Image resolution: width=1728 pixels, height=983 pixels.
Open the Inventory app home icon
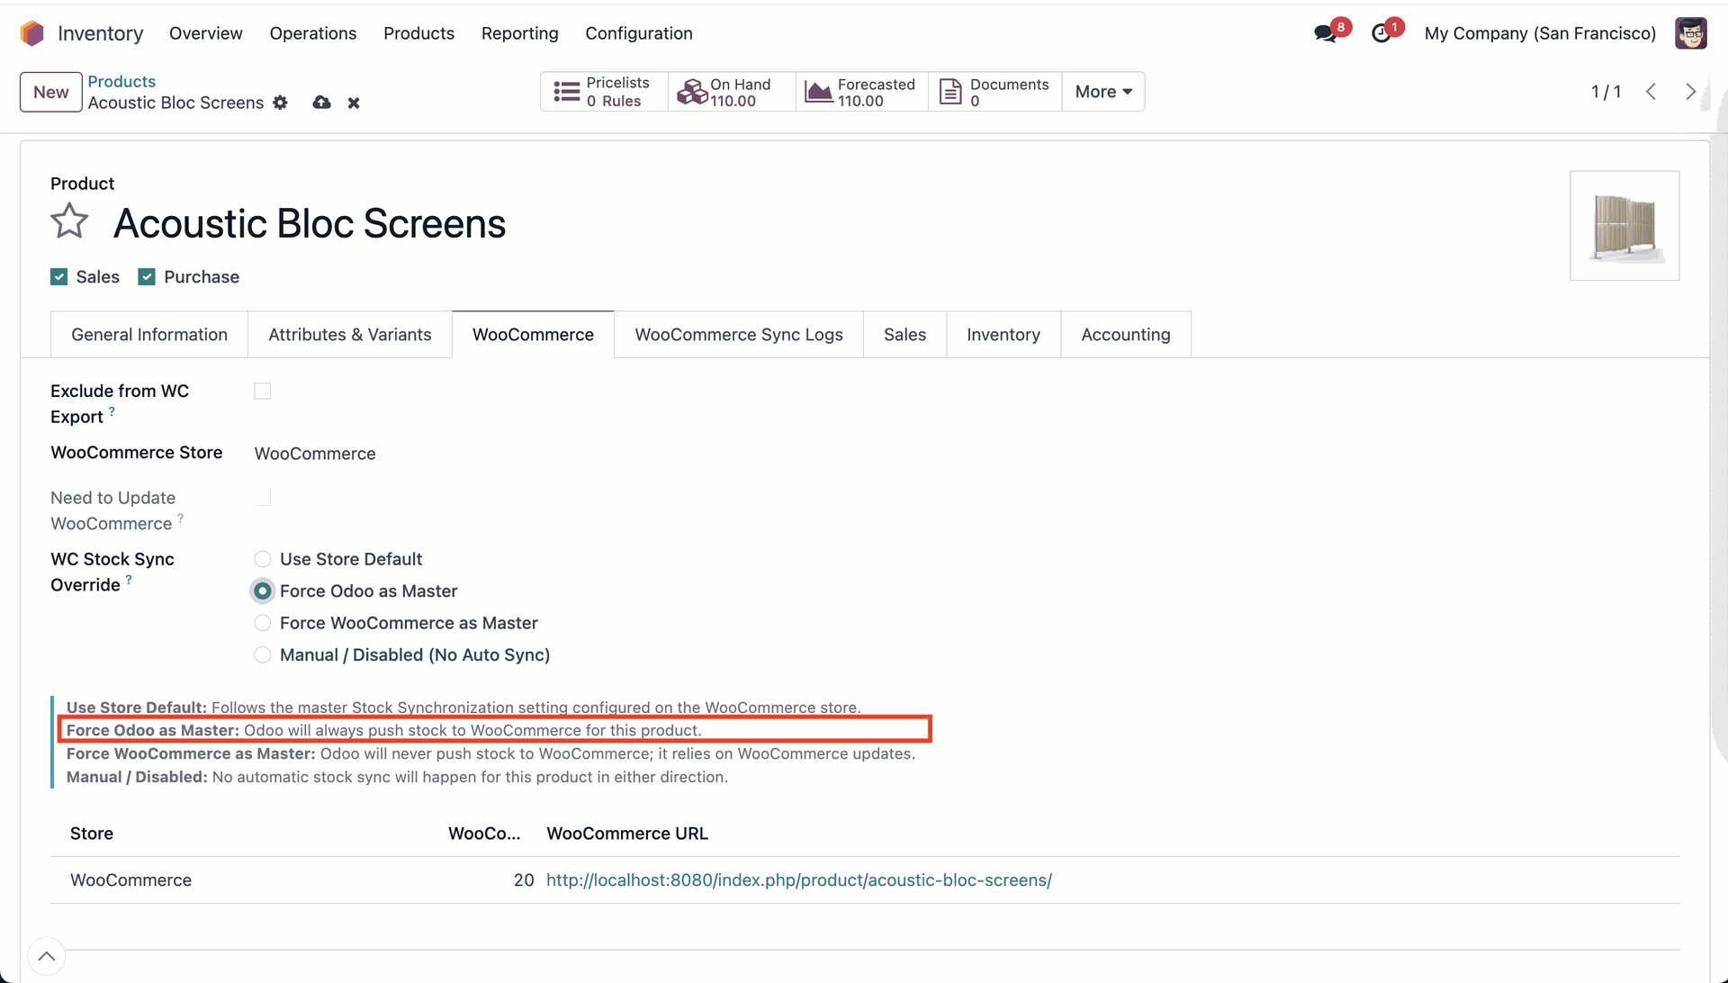pyautogui.click(x=31, y=33)
